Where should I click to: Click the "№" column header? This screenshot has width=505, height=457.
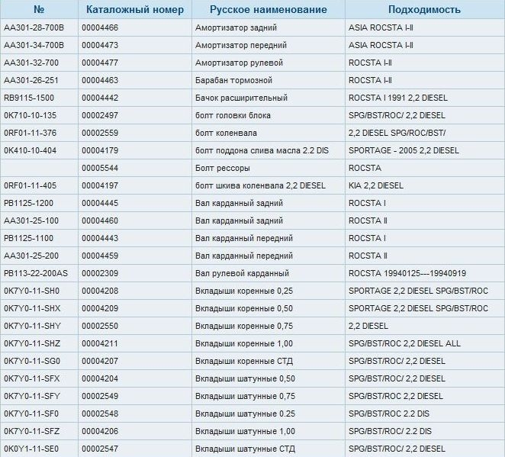pos(39,10)
